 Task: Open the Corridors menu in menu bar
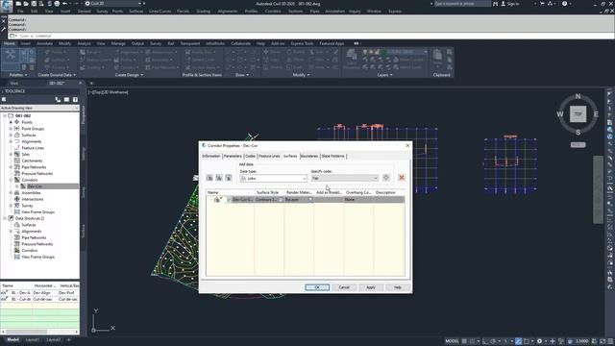point(273,12)
